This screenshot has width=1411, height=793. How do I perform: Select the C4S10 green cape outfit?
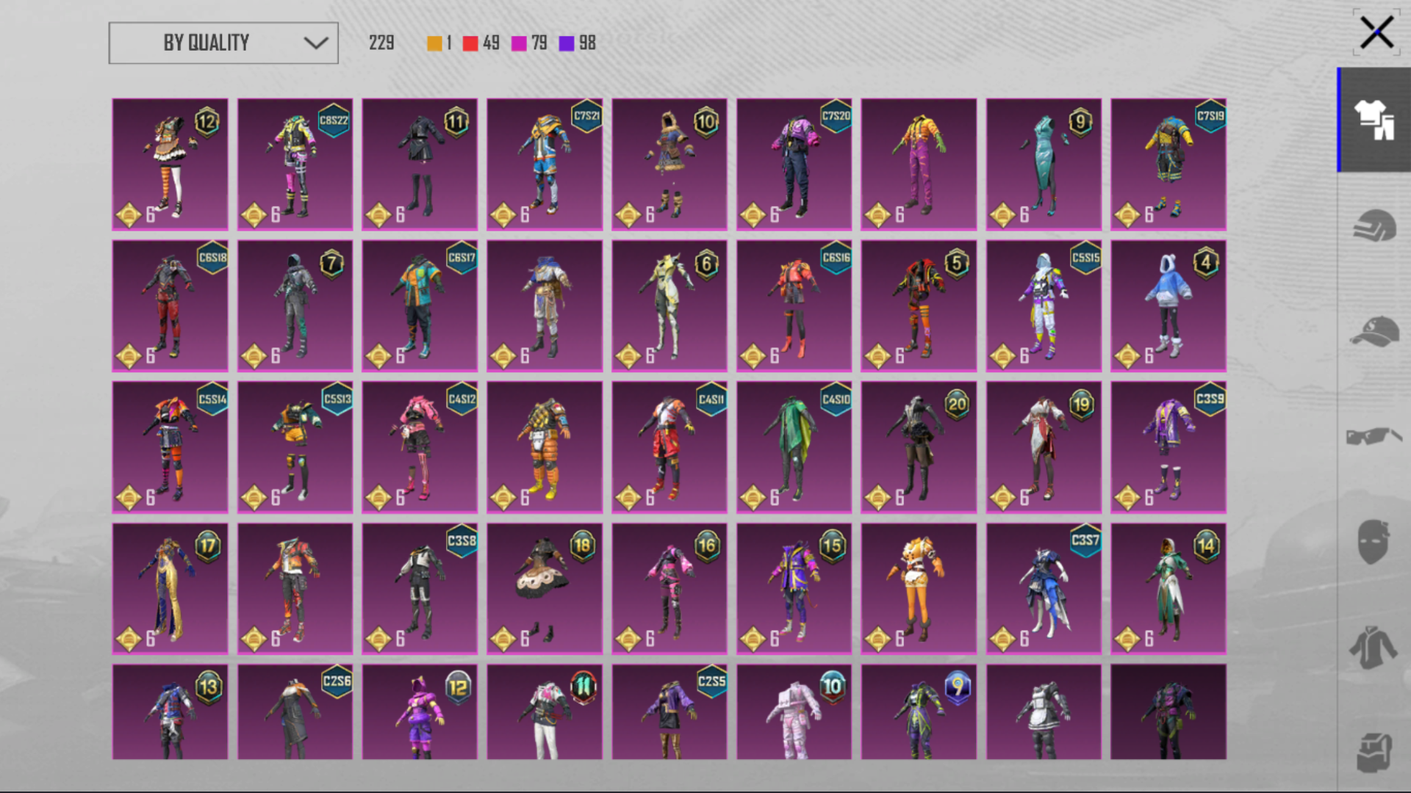point(794,447)
